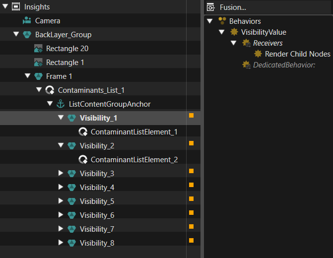Click the Rectangle 20 image icon
The width and height of the screenshot is (333, 258).
tap(38, 49)
